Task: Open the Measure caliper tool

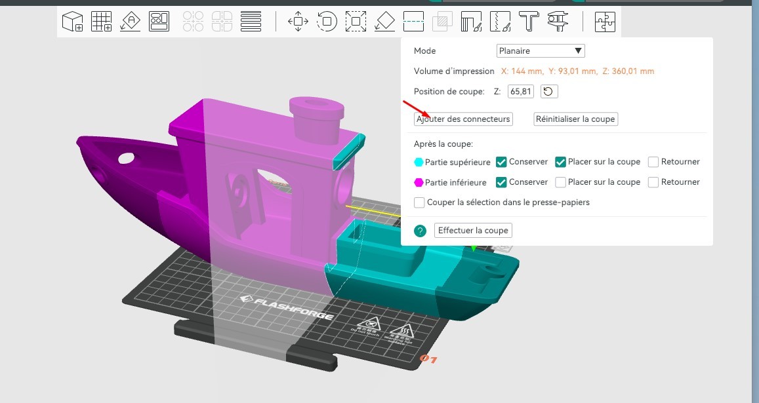Action: tap(558, 22)
